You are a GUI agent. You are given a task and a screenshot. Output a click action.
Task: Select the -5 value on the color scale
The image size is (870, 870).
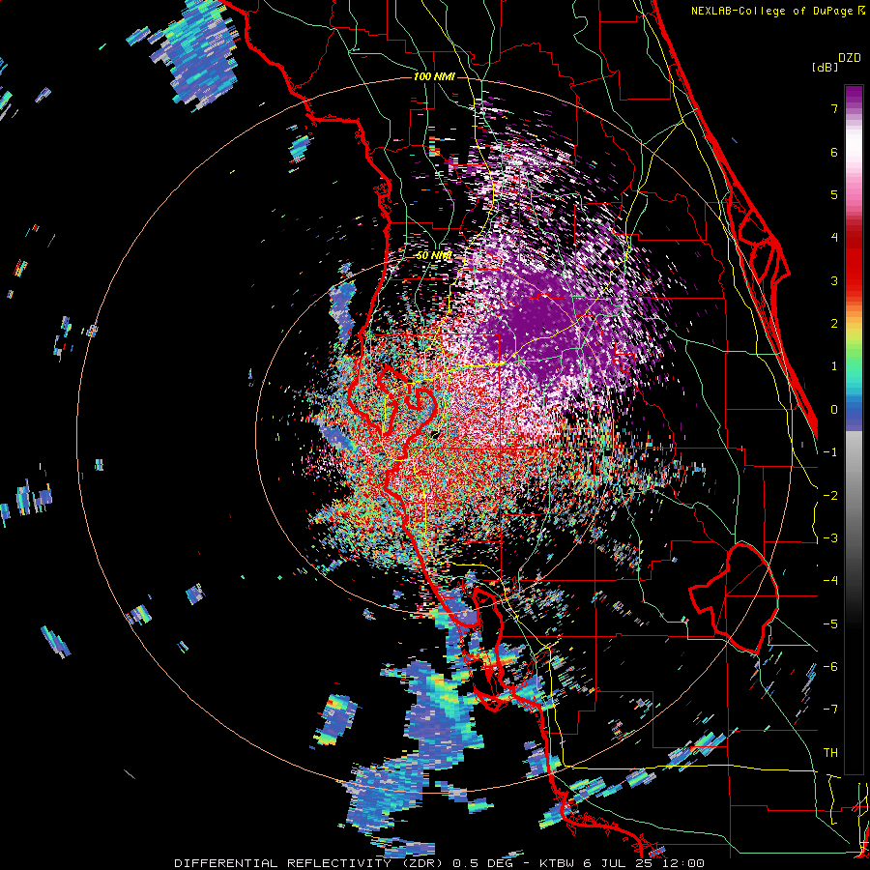click(x=830, y=624)
